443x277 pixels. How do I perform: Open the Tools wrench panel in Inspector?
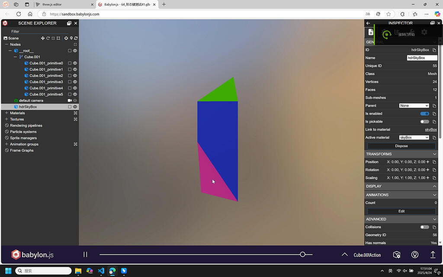pos(411,31)
